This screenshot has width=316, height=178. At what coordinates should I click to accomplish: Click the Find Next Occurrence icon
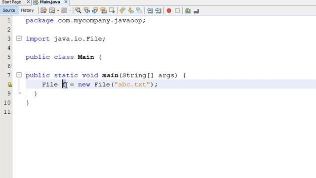click(x=95, y=10)
